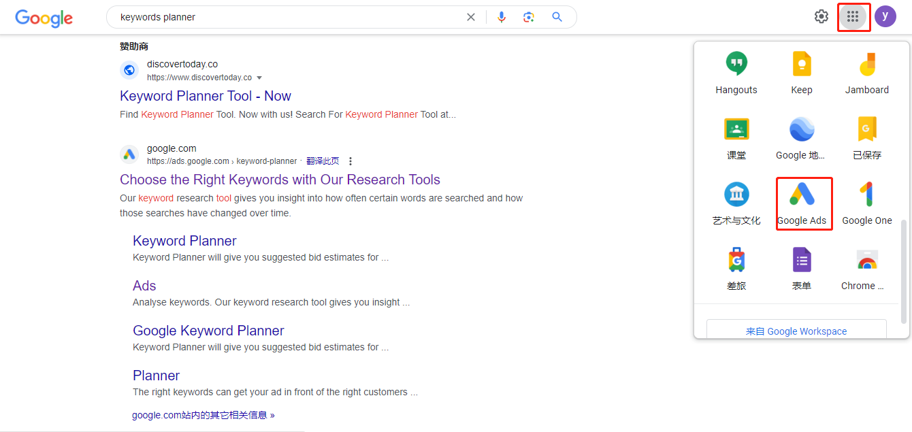Open the Google 地球 Earth app
This screenshot has width=912, height=432.
(802, 138)
